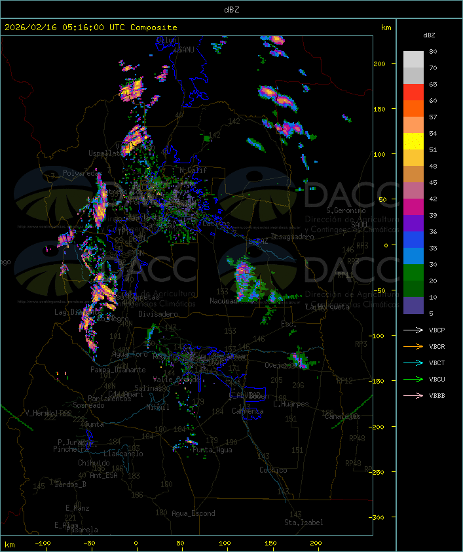Click the Agua_Escond map label
Viewport: 463px width, 552px height.
[x=193, y=513]
